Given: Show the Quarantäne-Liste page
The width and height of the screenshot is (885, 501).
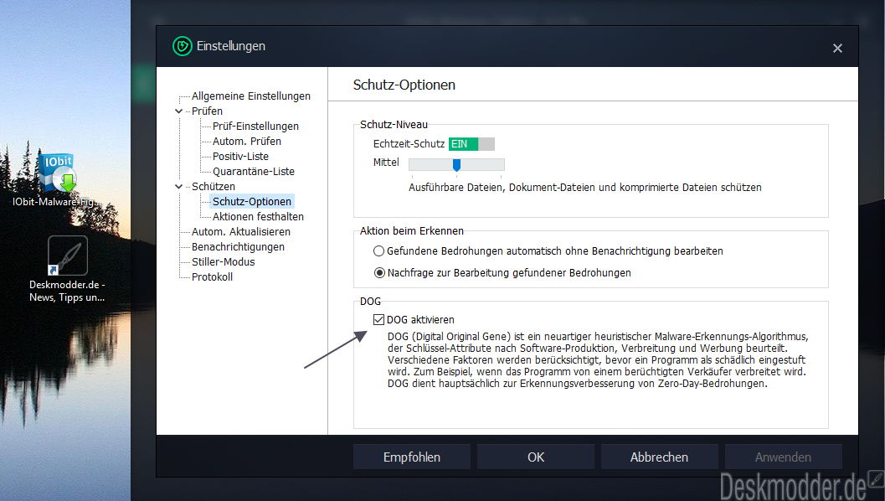Looking at the screenshot, I should pos(254,172).
